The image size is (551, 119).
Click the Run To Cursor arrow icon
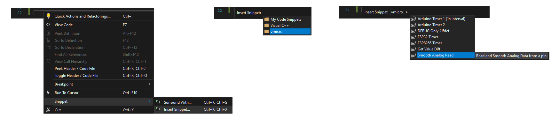[x=48, y=93]
